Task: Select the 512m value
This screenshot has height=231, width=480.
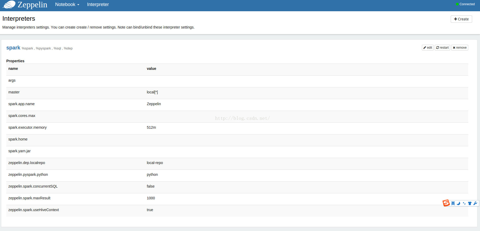Action: point(151,127)
